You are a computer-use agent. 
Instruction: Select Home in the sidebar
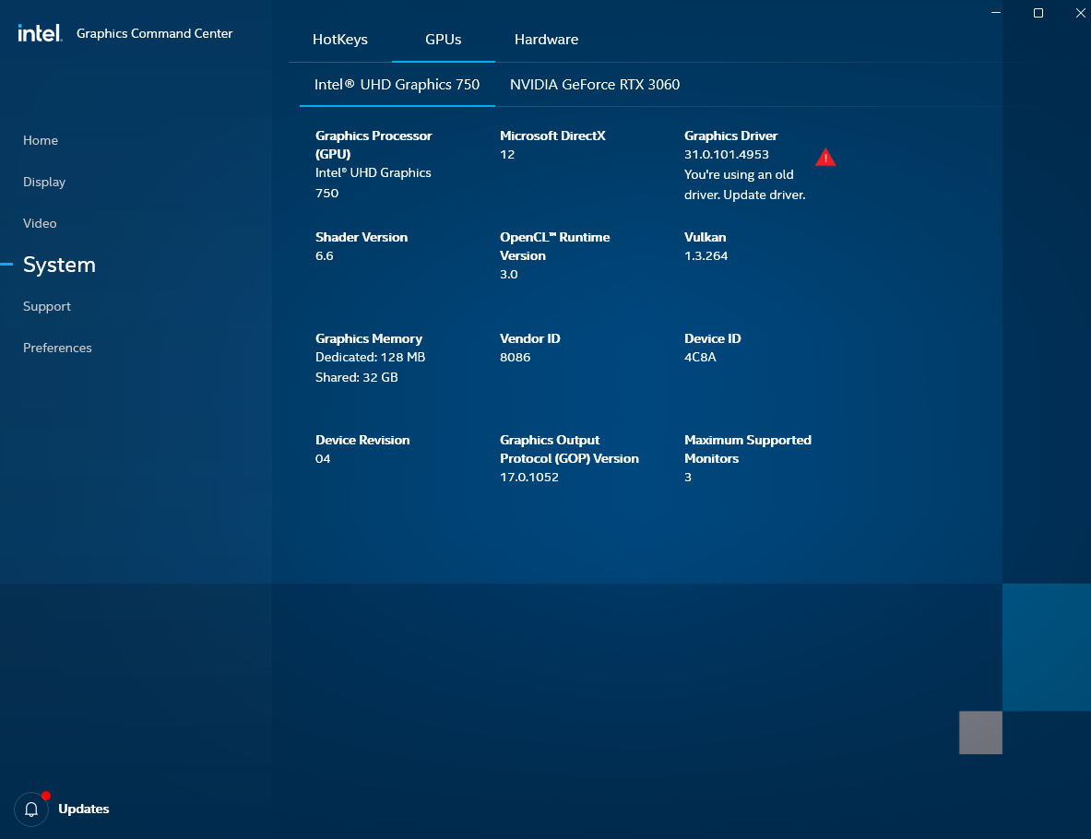click(41, 140)
